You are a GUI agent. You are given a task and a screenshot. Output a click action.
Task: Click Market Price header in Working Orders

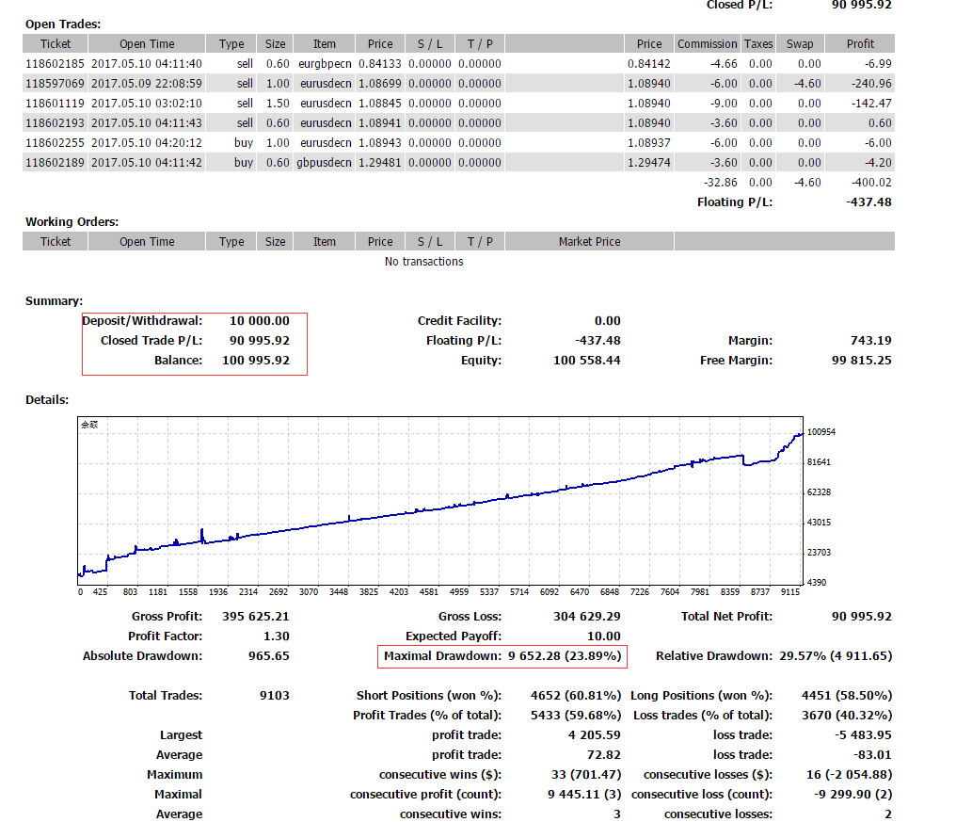point(589,242)
